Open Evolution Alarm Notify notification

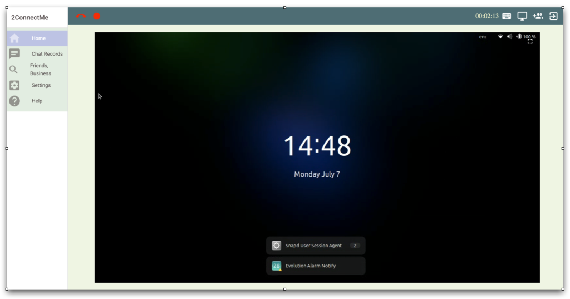coord(316,266)
